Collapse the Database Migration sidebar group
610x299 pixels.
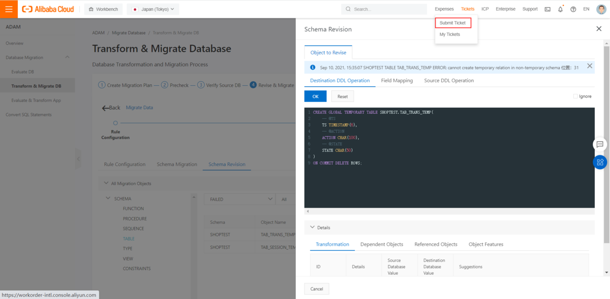point(67,57)
